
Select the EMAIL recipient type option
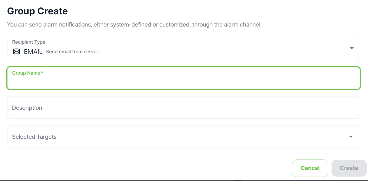coord(33,51)
